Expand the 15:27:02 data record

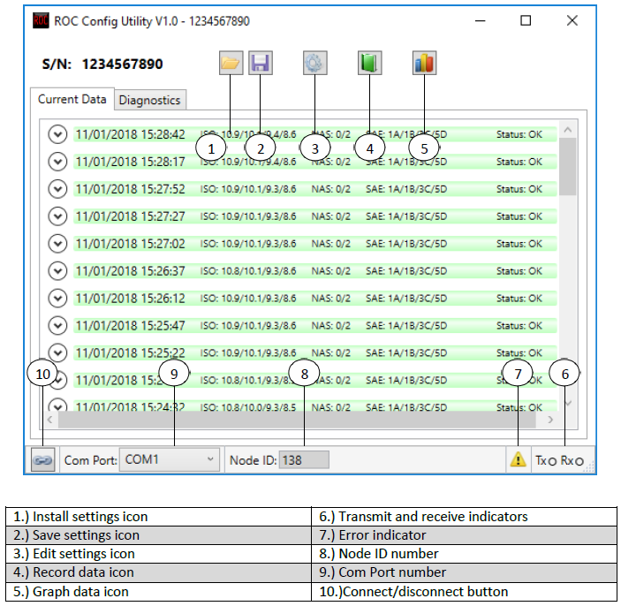click(x=57, y=244)
